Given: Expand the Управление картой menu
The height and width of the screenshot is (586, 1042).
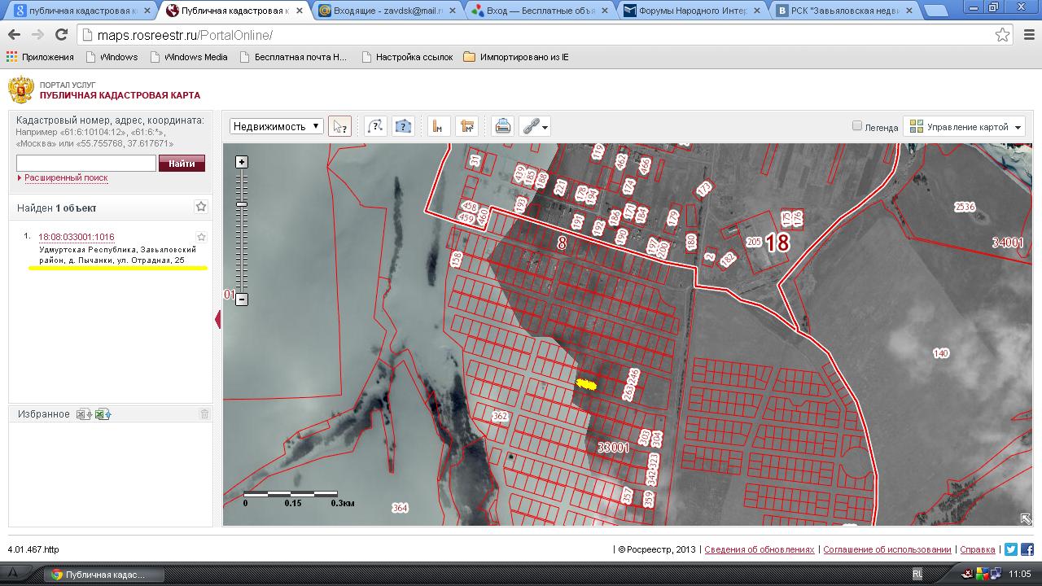Looking at the screenshot, I should (965, 126).
